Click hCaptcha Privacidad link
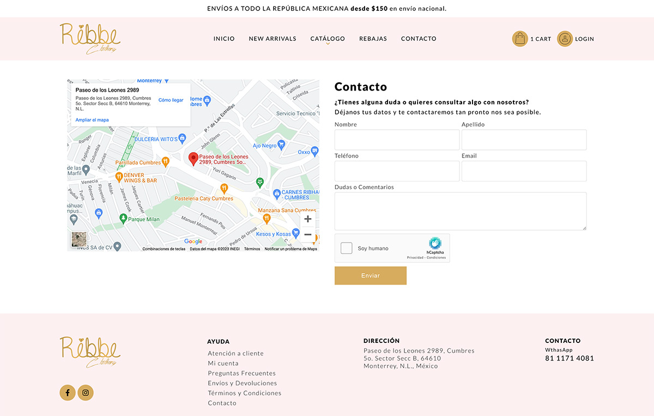 tap(415, 257)
